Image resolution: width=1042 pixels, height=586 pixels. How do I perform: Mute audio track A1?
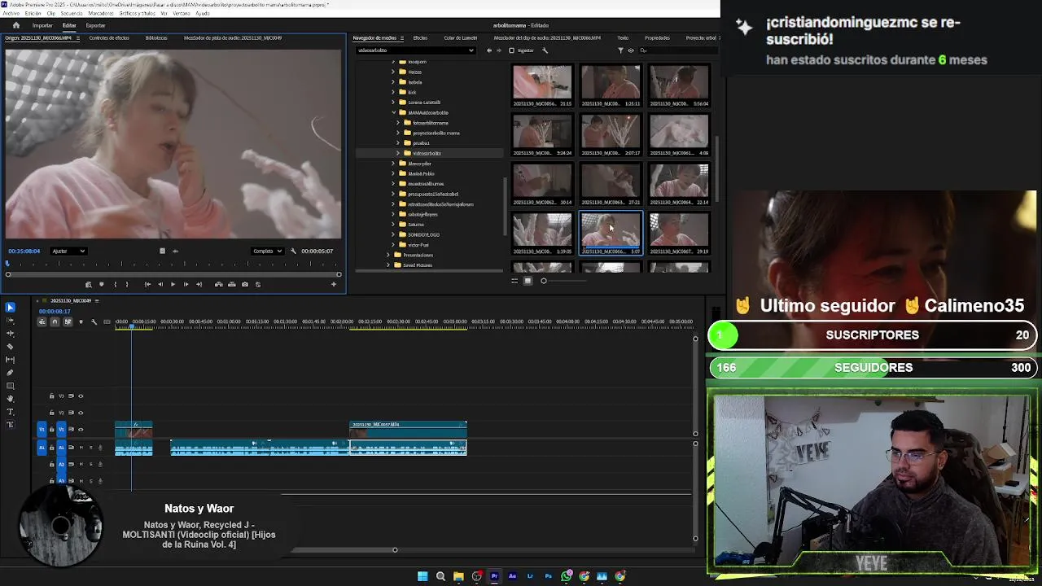coord(81,448)
